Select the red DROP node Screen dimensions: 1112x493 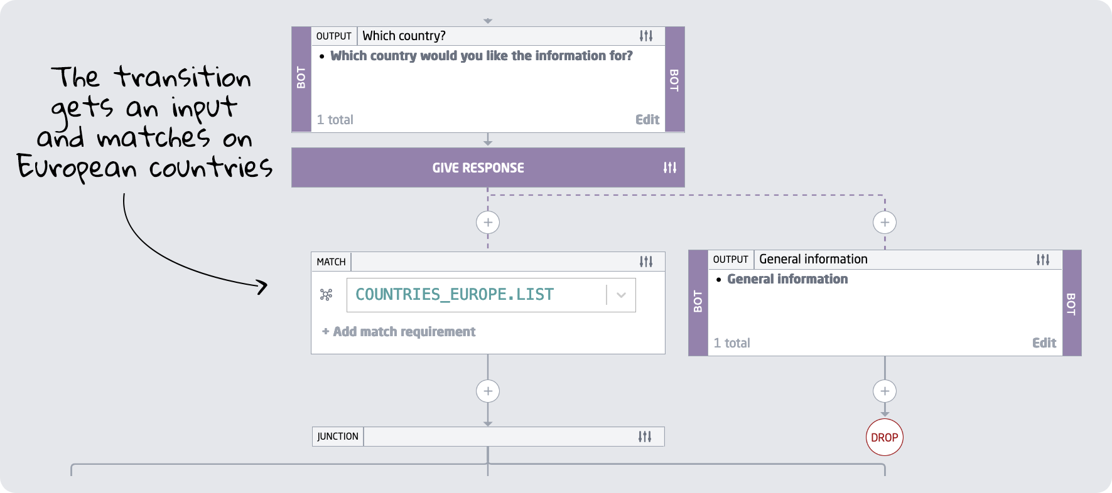pos(885,438)
